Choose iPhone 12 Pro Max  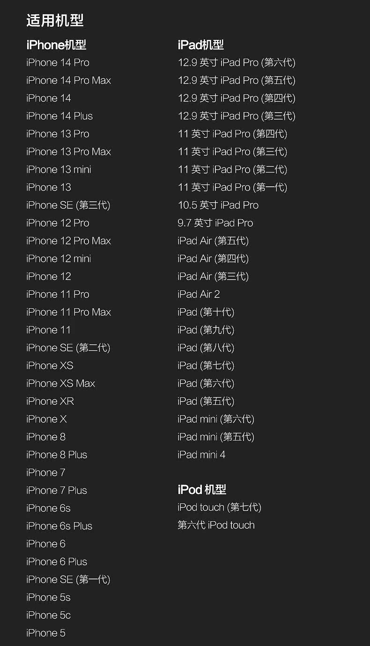click(68, 241)
